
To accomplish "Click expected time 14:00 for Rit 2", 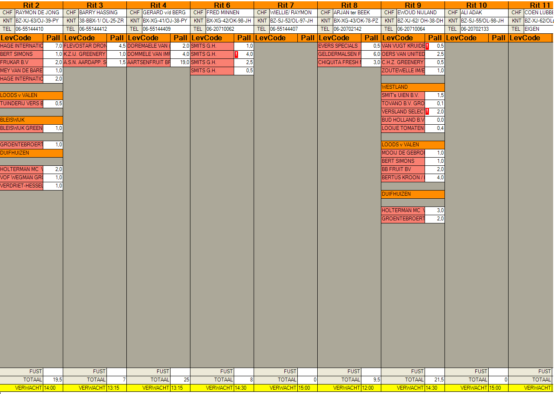I will tap(53, 388).
